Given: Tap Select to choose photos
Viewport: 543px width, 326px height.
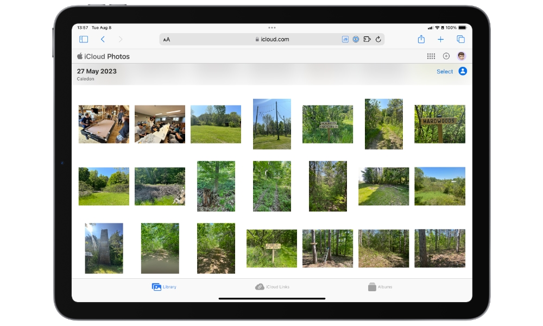Looking at the screenshot, I should tap(444, 72).
